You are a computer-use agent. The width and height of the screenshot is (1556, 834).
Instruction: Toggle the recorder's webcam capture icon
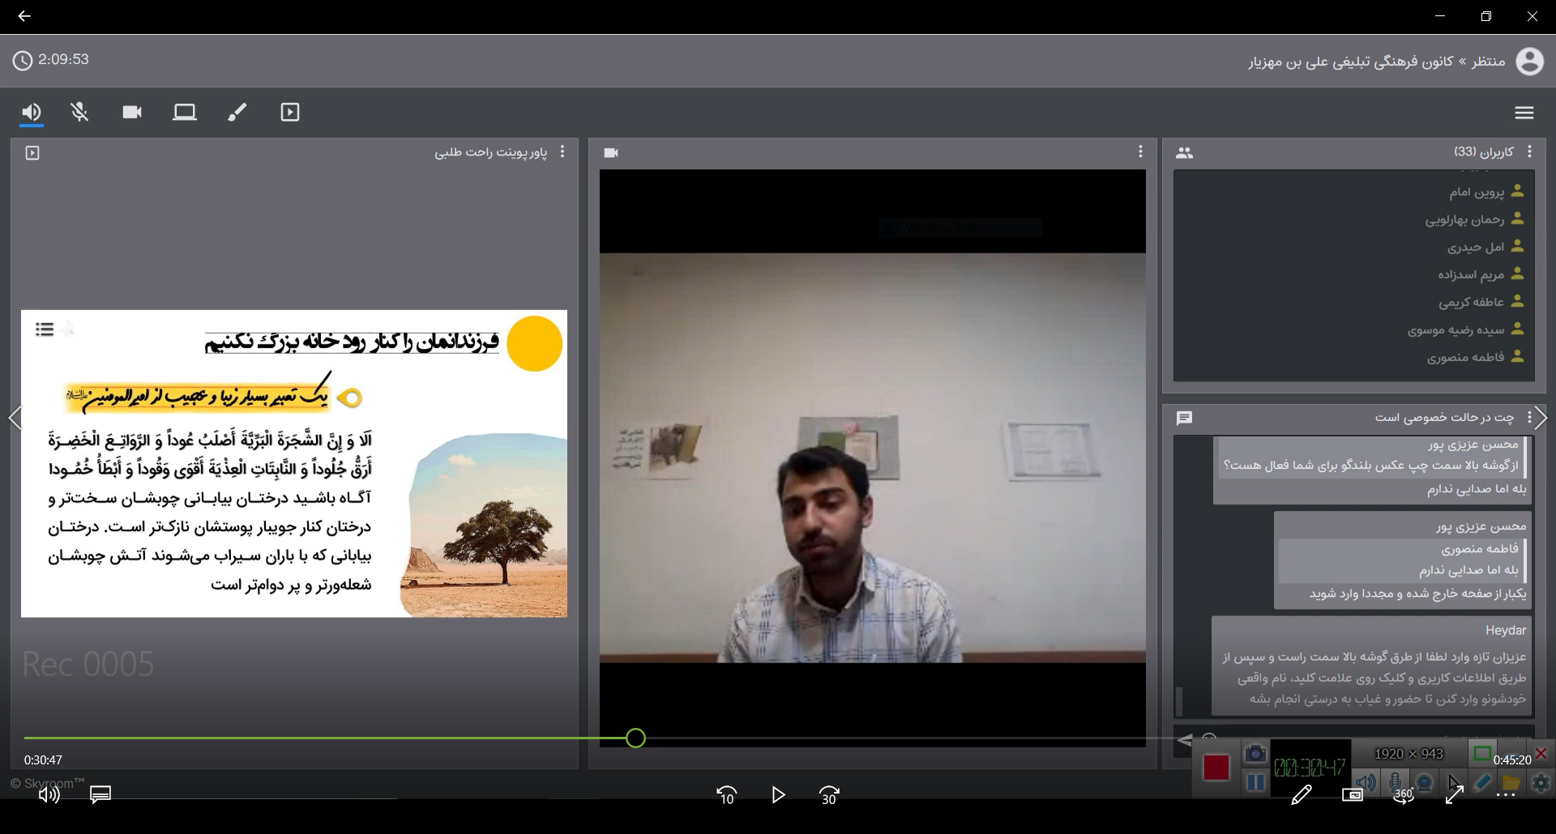coord(1424,783)
